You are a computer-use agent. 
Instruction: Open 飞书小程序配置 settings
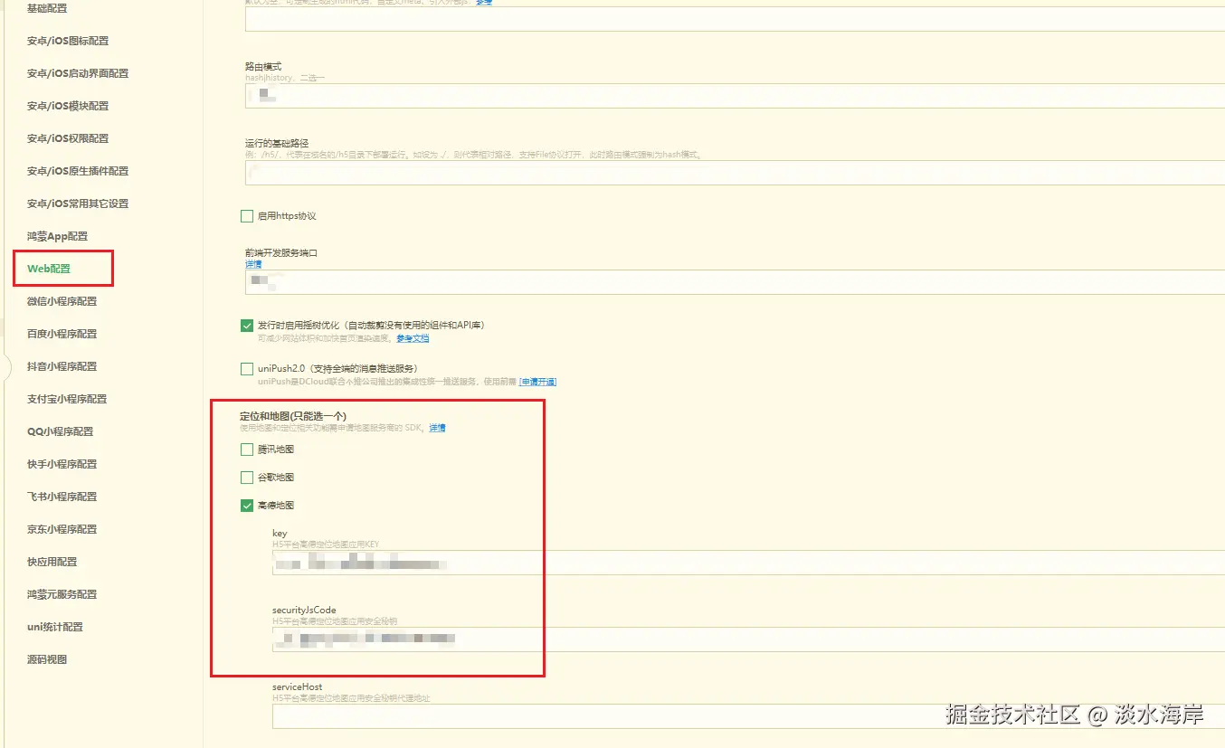click(x=62, y=497)
